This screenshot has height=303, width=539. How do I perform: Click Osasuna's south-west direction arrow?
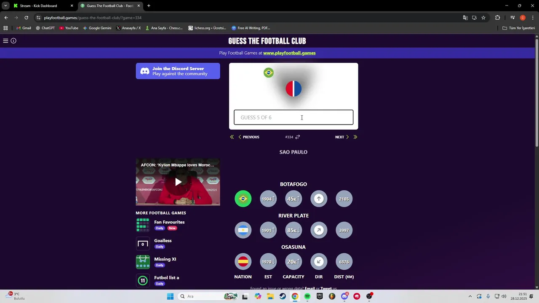[319, 262]
